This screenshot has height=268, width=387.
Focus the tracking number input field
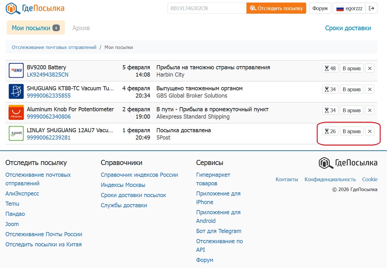207,8
